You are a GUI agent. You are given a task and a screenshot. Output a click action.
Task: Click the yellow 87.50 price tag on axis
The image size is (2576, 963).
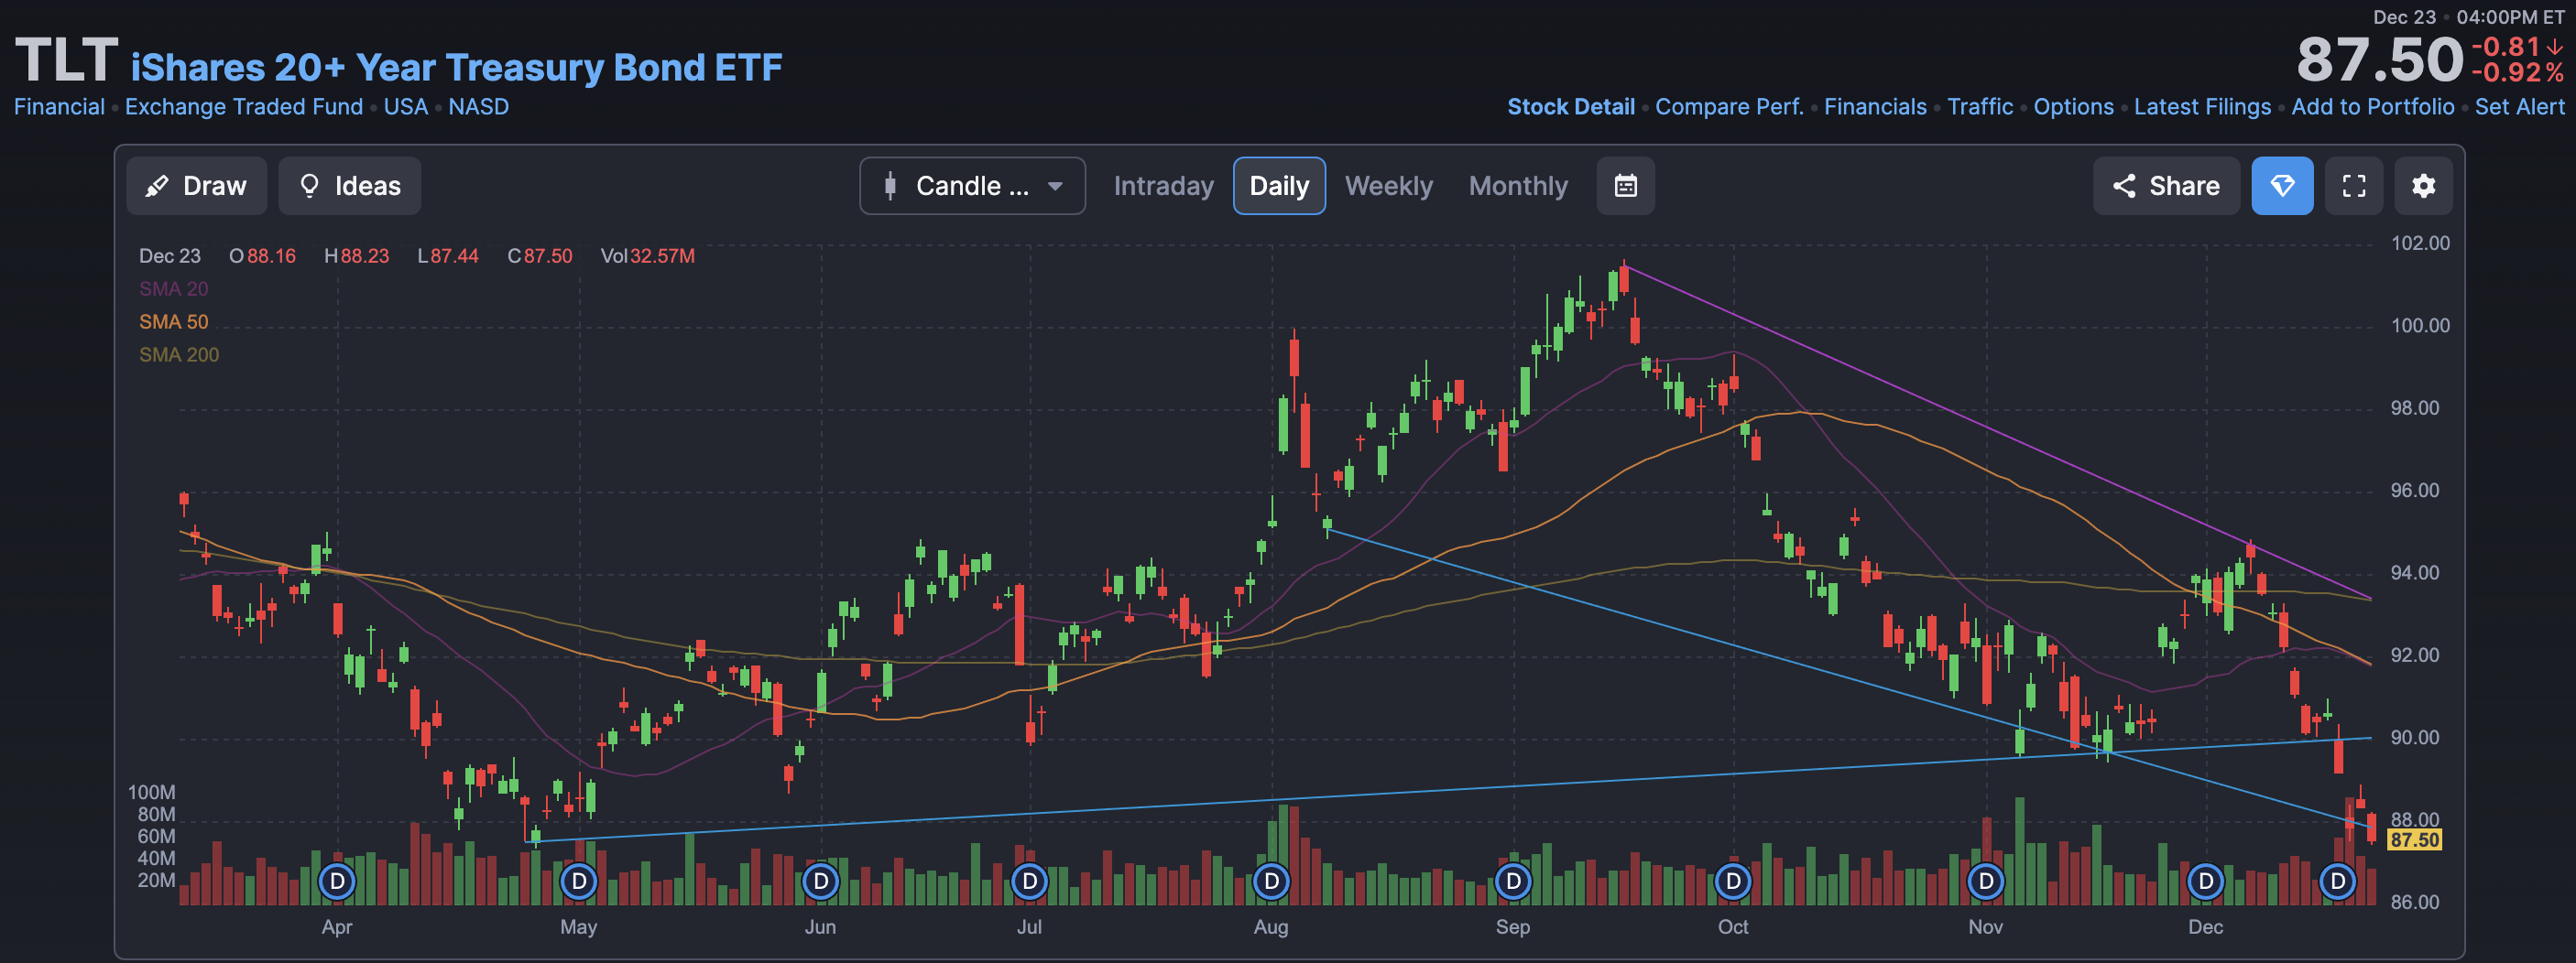[x=2414, y=840]
